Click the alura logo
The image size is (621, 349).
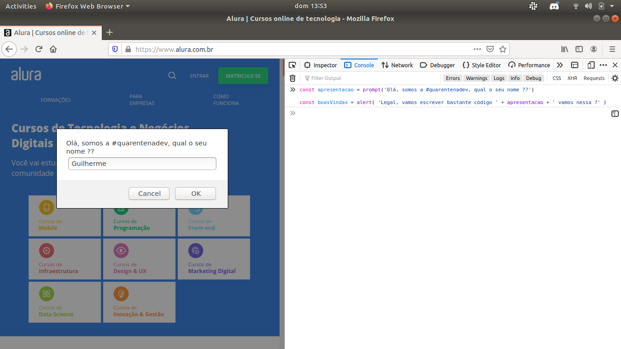[26, 74]
